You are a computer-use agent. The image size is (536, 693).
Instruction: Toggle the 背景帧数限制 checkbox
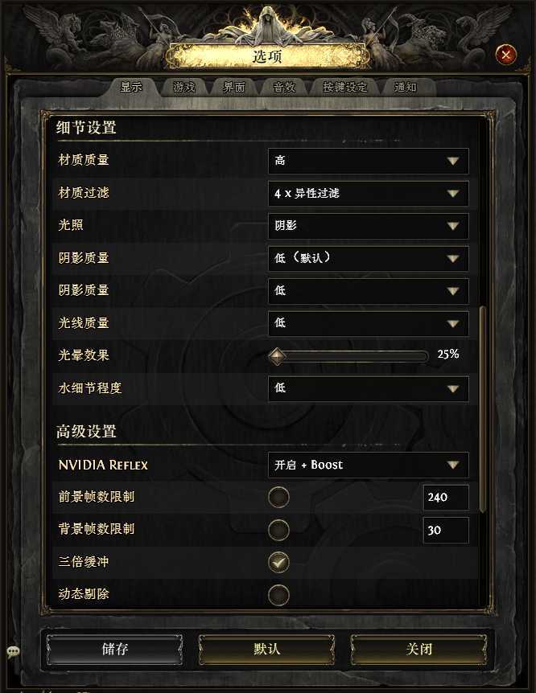click(x=278, y=530)
